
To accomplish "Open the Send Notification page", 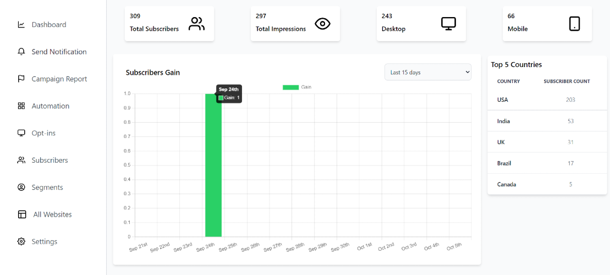I will click(59, 52).
